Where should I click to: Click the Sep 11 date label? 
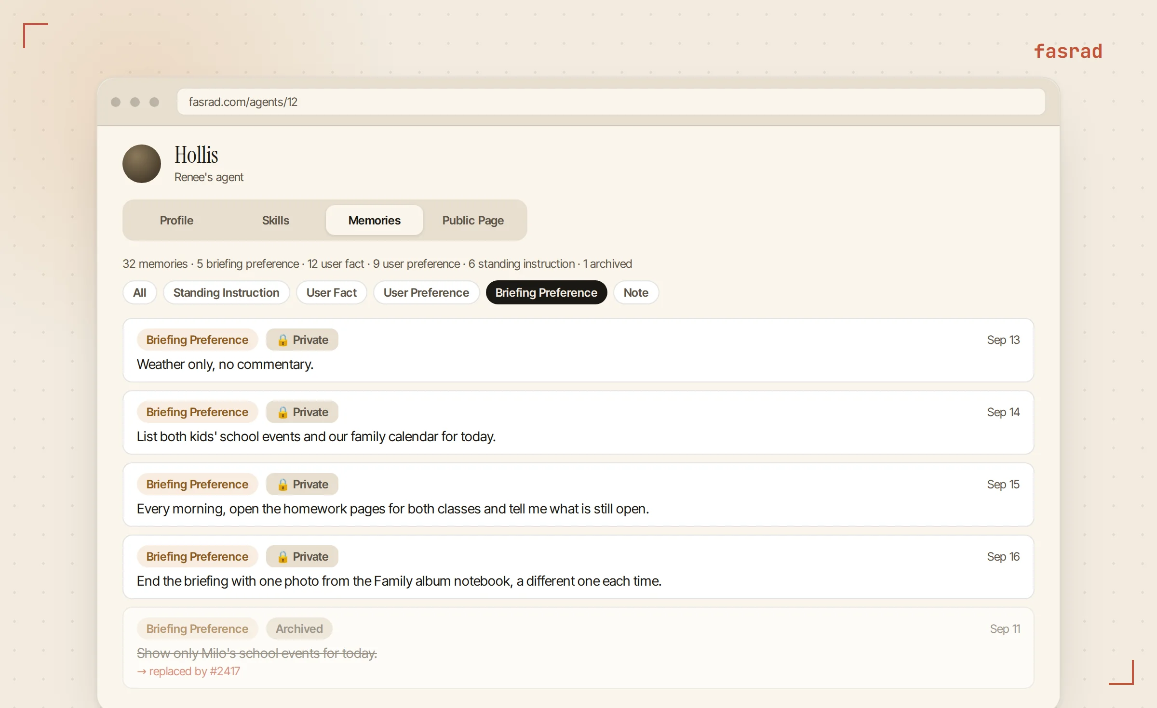(x=1005, y=629)
